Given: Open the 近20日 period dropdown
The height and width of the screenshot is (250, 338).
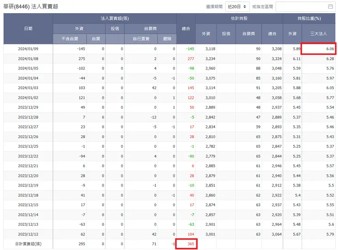Looking at the screenshot, I should [x=237, y=7].
